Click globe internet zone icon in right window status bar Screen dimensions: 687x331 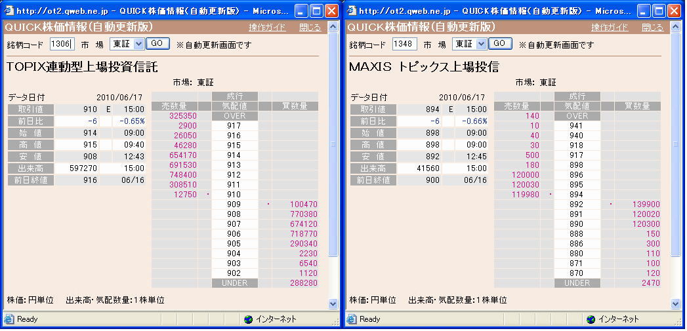click(591, 319)
